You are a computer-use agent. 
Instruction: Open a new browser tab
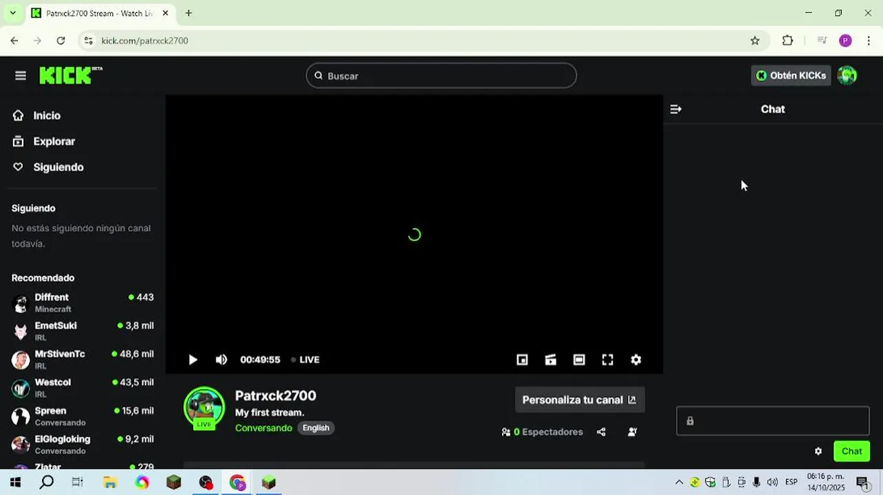tap(188, 13)
